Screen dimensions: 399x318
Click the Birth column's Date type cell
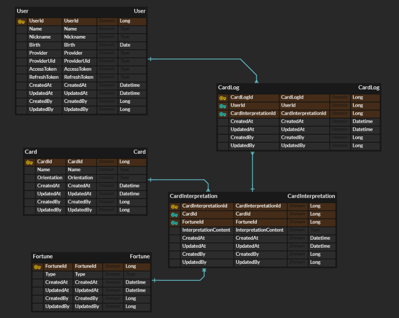coord(132,45)
